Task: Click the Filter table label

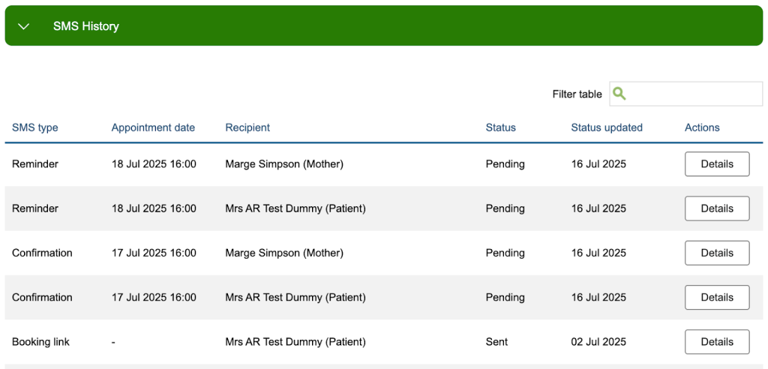Action: coord(577,94)
